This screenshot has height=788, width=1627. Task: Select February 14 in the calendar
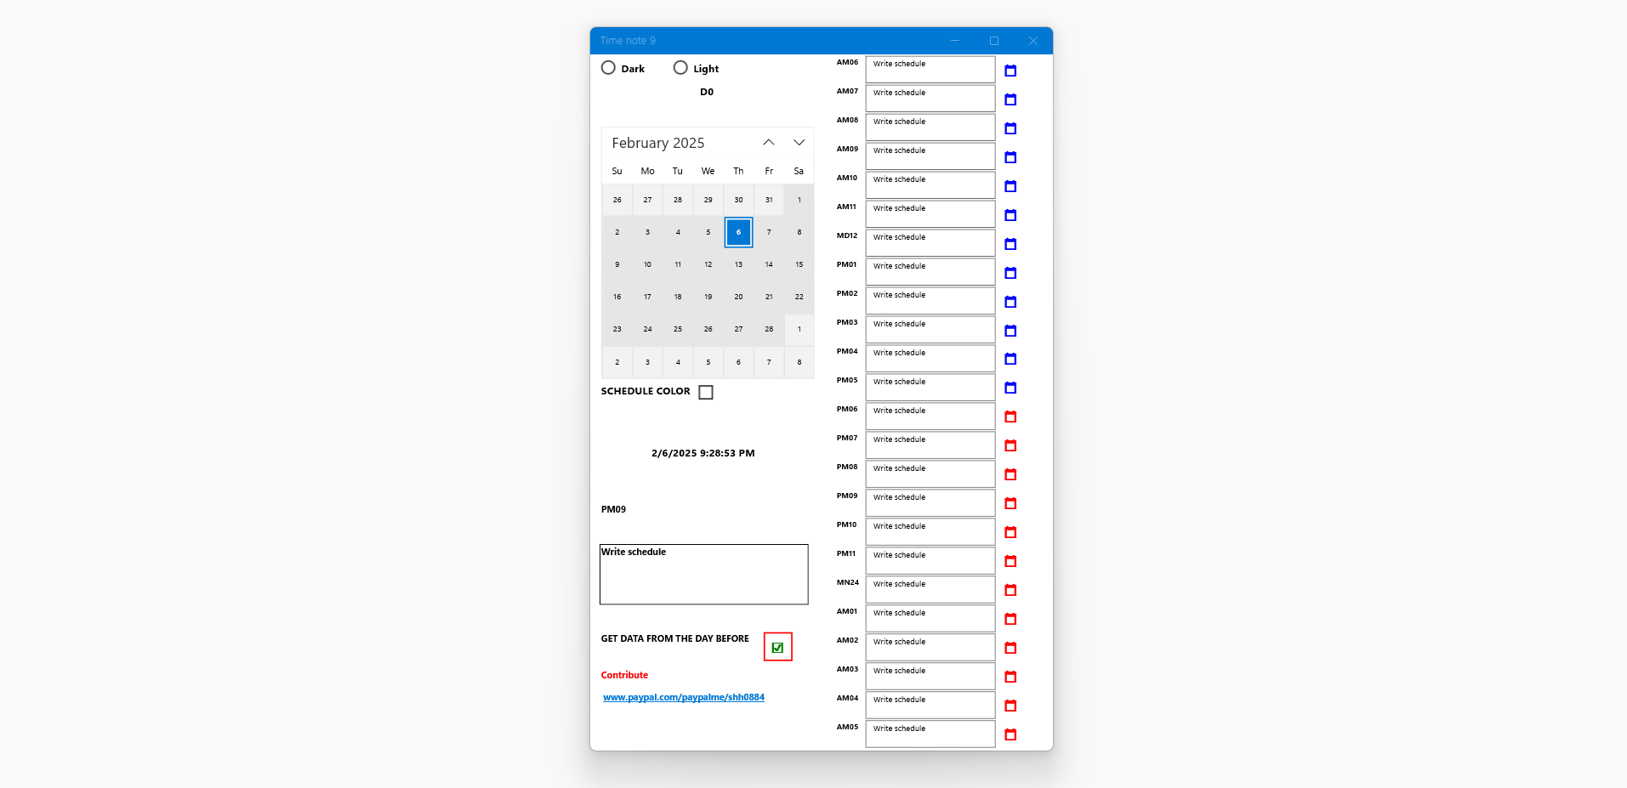click(769, 264)
